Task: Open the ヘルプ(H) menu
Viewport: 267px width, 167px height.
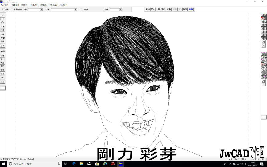Action: (63, 5)
